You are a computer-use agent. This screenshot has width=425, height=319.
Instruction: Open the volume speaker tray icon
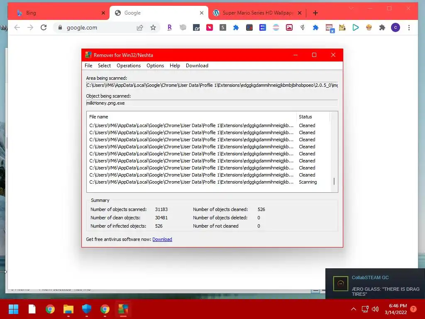click(x=375, y=309)
